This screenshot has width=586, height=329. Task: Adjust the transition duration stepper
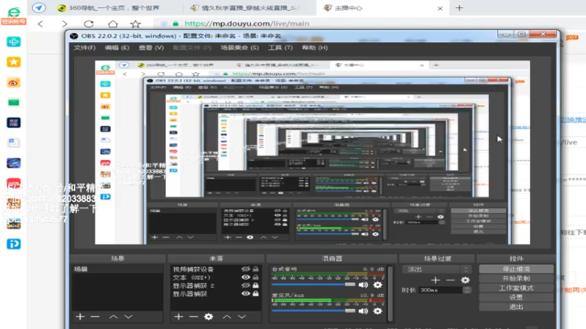[467, 290]
